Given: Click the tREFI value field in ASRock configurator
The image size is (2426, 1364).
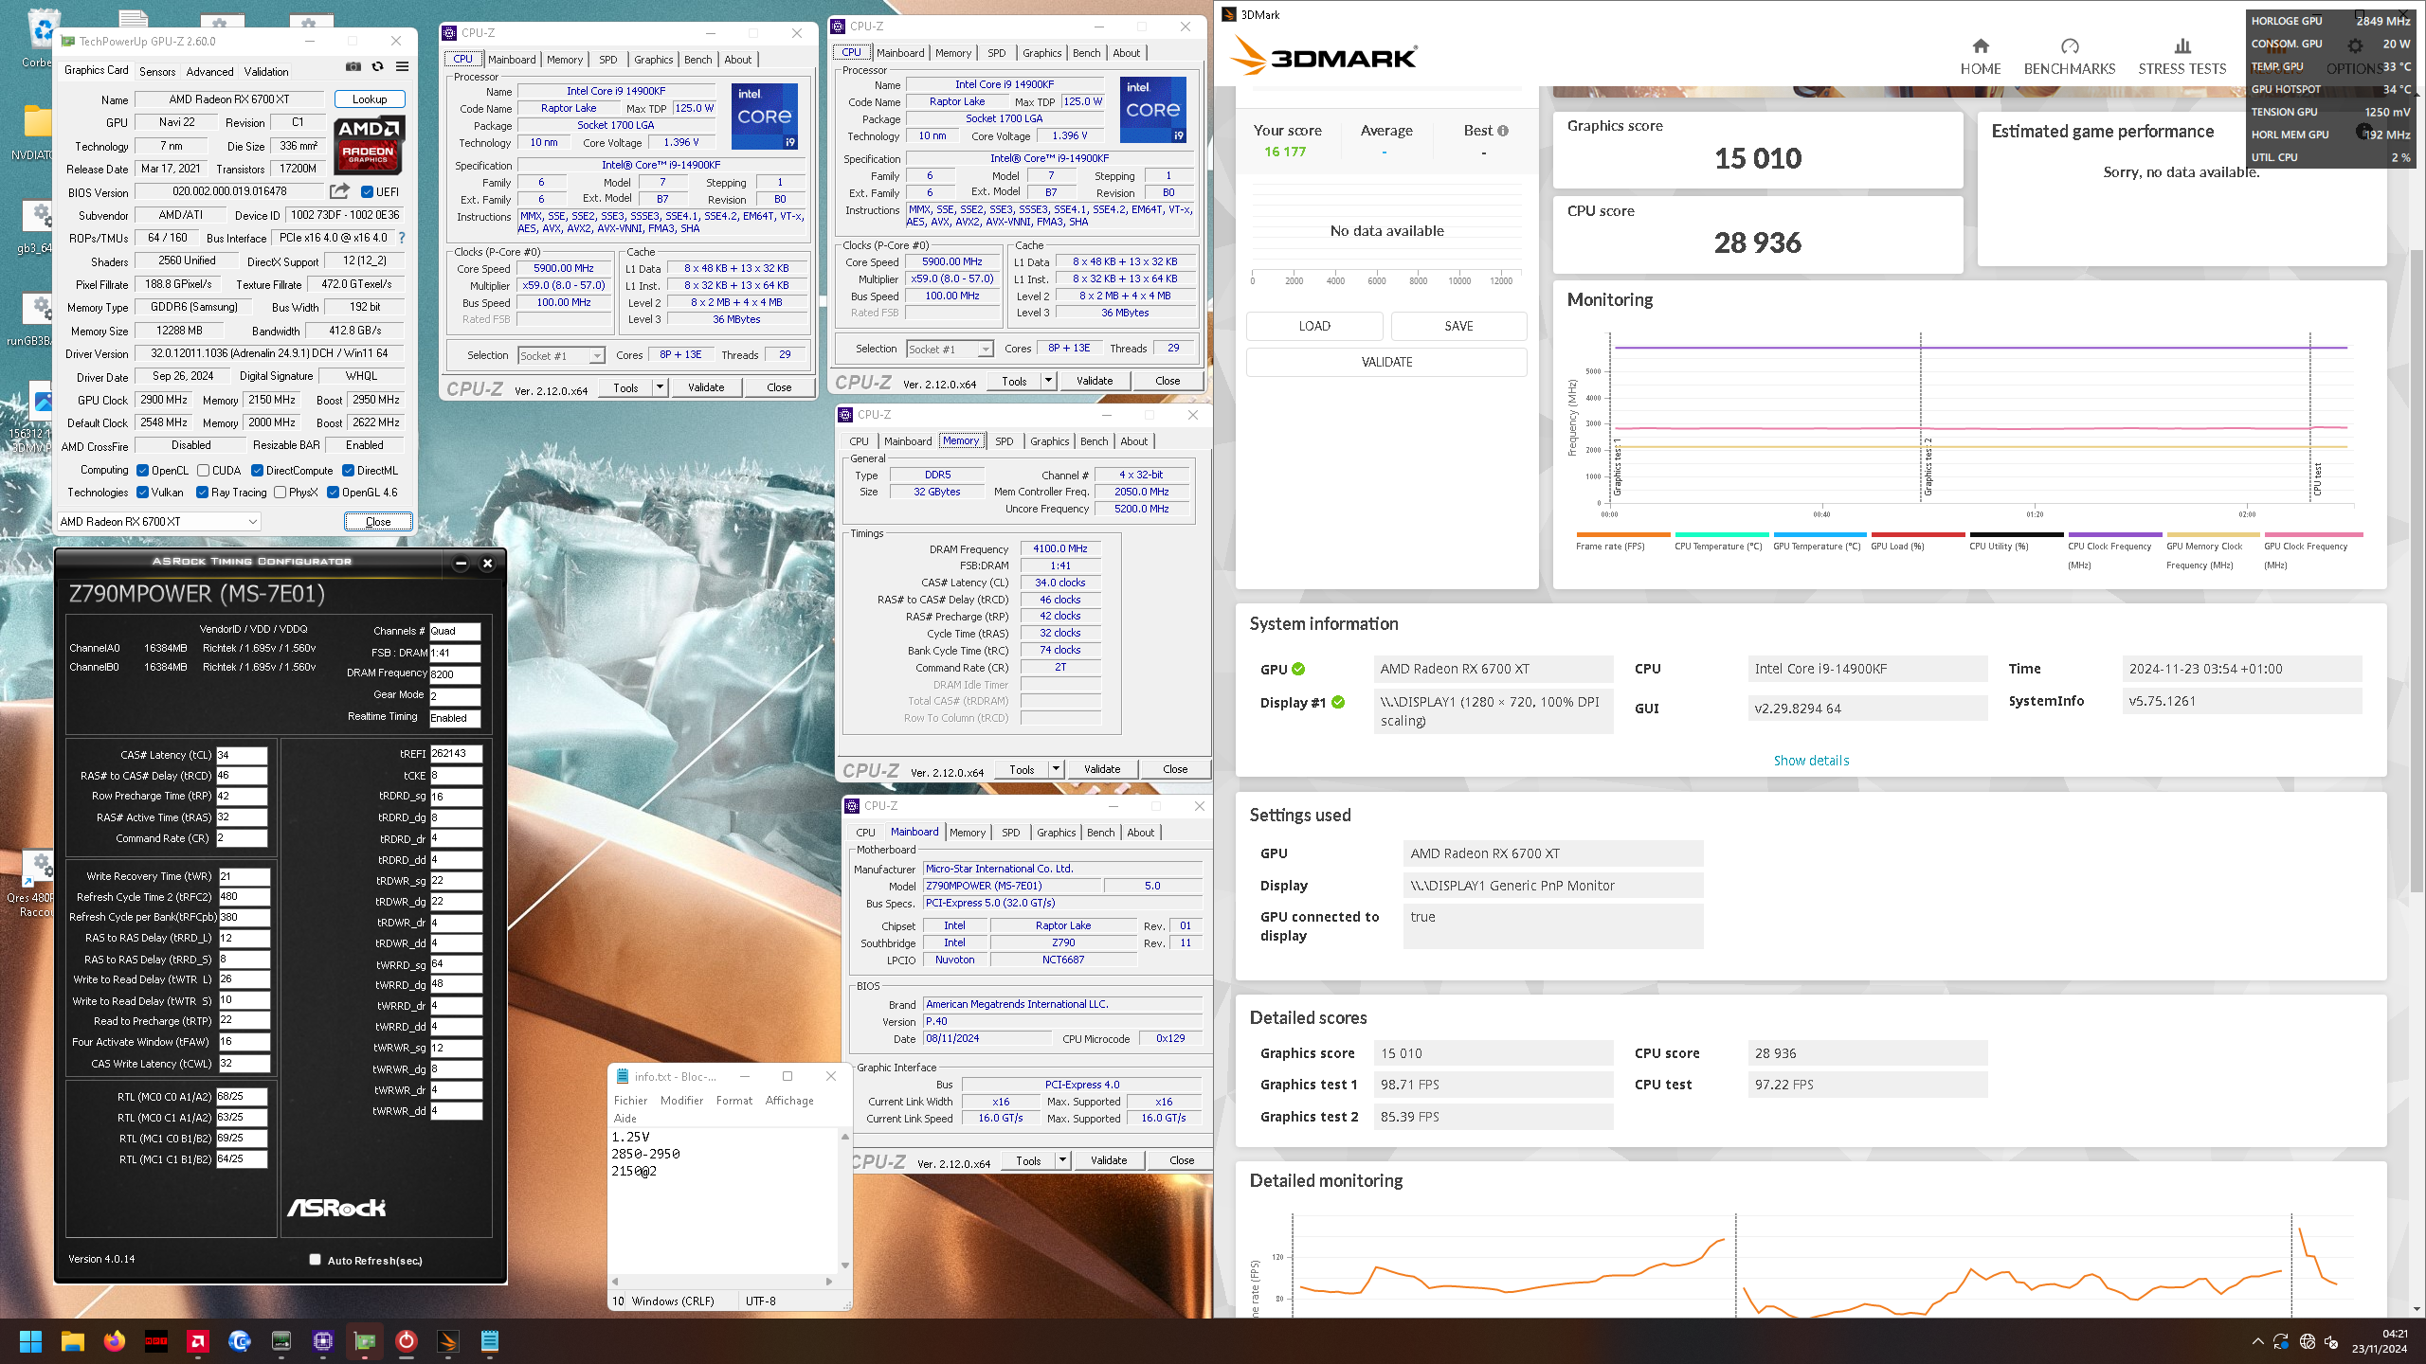Looking at the screenshot, I should pos(456,754).
